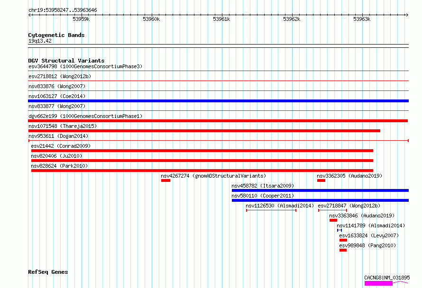Viewport: 422px width, 288px height.
Task: Click the magenta CACNG8 exon block
Action: click(x=378, y=283)
